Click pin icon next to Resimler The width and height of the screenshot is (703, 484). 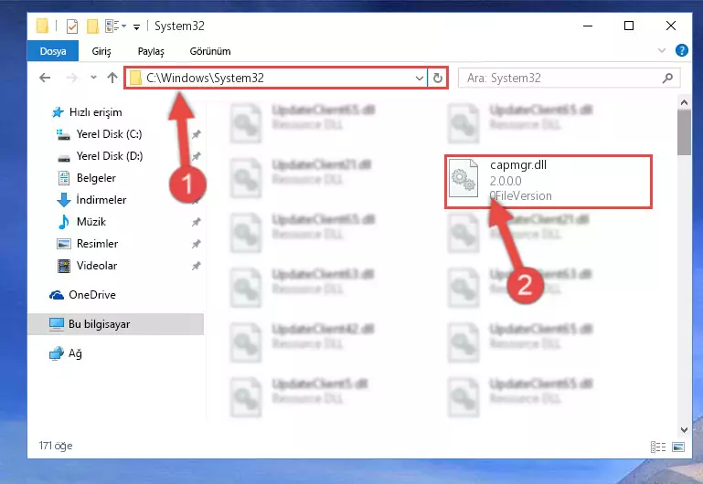point(196,244)
